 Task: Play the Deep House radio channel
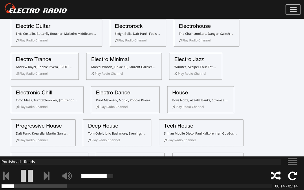pyautogui.click(x=105, y=140)
